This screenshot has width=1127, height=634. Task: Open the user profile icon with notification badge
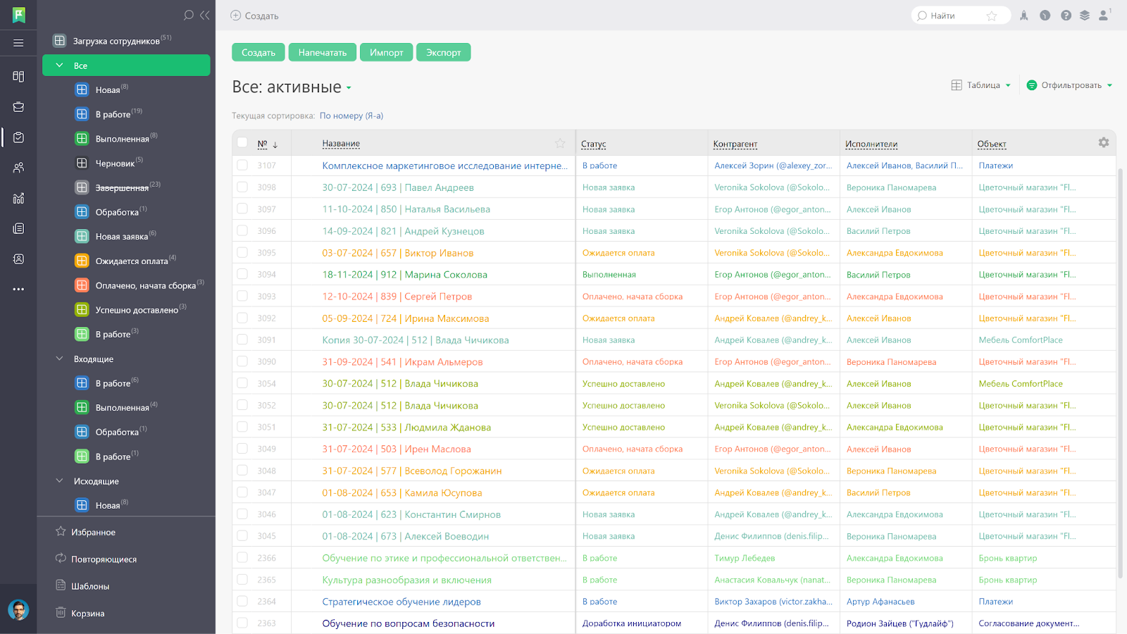pyautogui.click(x=1103, y=15)
